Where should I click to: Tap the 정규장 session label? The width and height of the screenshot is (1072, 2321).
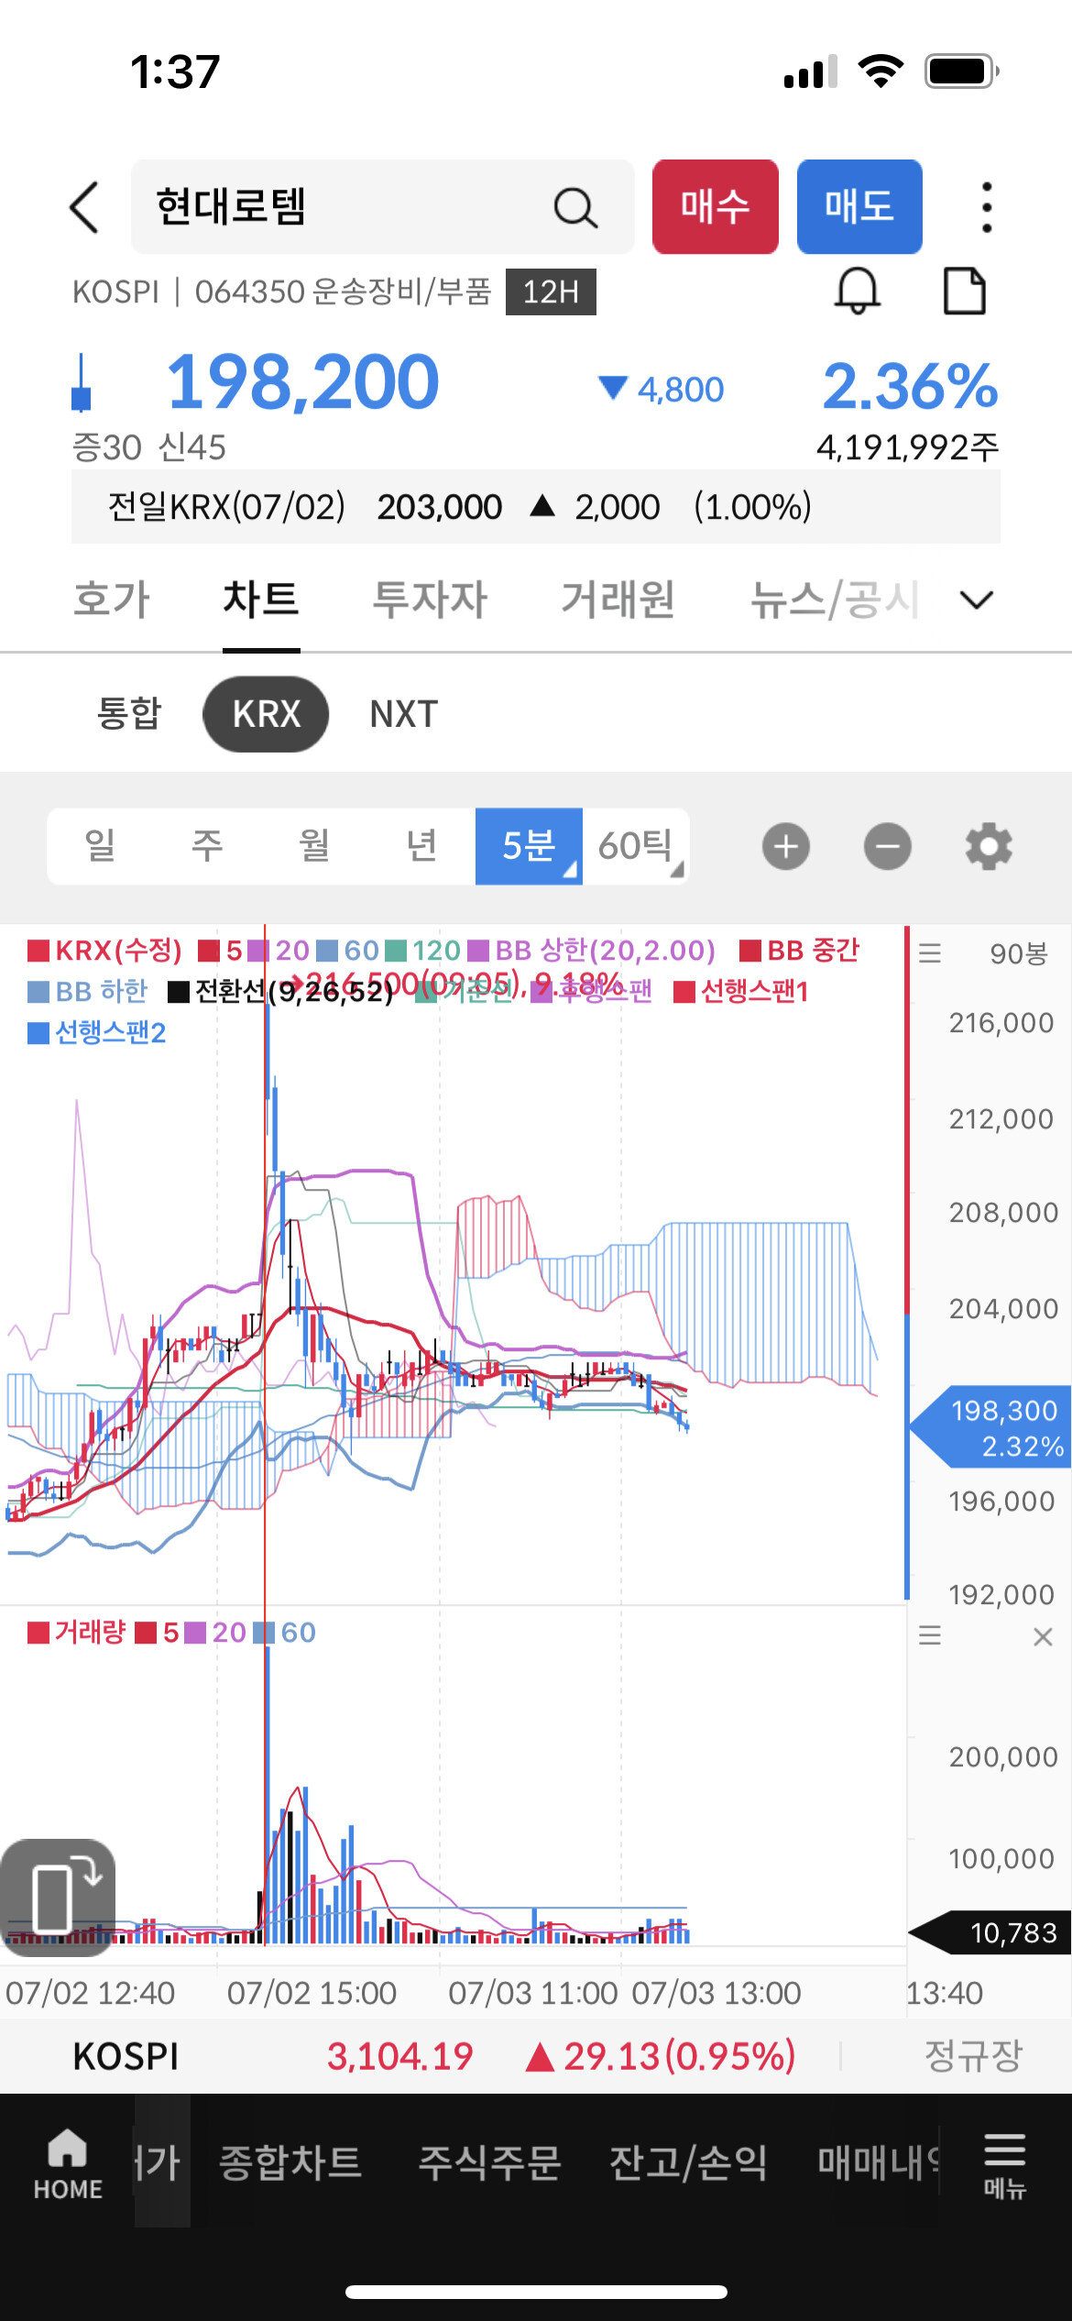point(973,2055)
